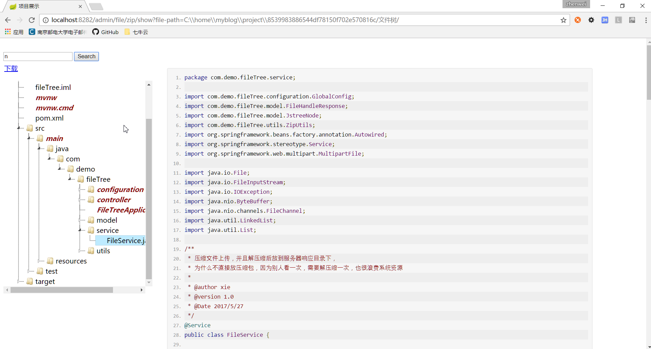Click the utils folder icon
The height and width of the screenshot is (349, 651).
91,251
